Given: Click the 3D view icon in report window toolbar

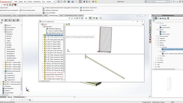Looking at the screenshot, I should 67,24.
